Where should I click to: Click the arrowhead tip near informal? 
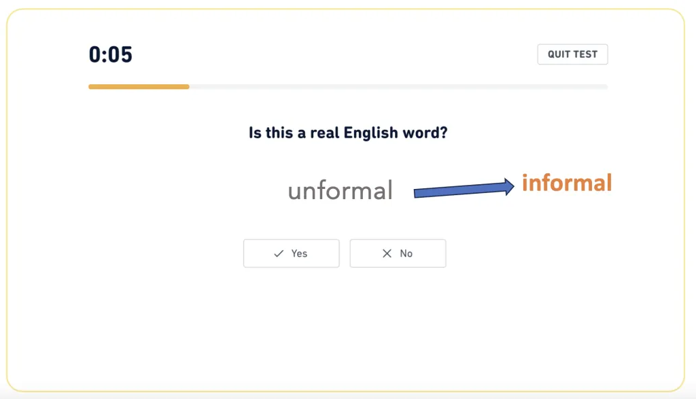[x=511, y=186]
